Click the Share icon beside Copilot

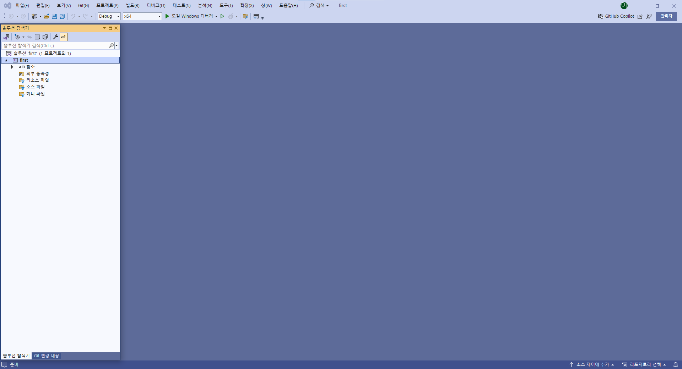[640, 16]
